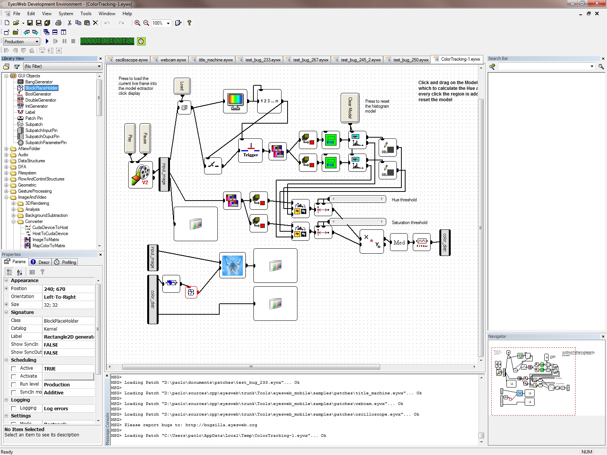Expand the Audio library folder
The image size is (607, 455).
click(6, 155)
